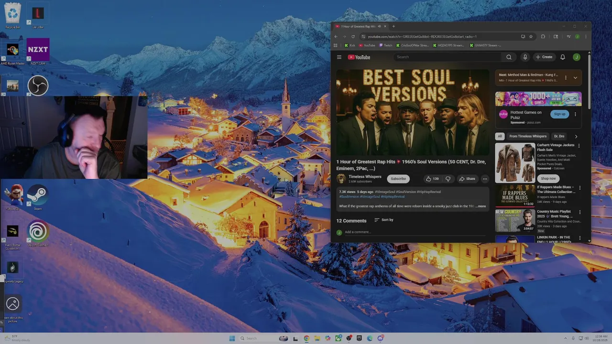Click the Windows Start button

232,338
